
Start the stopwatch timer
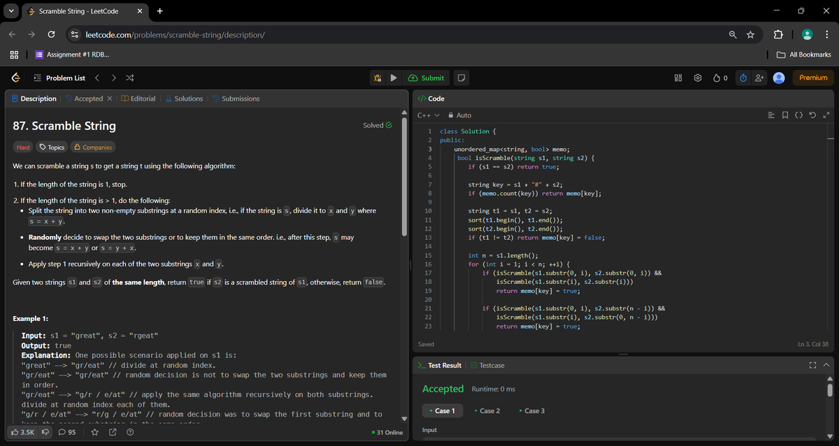pos(743,78)
